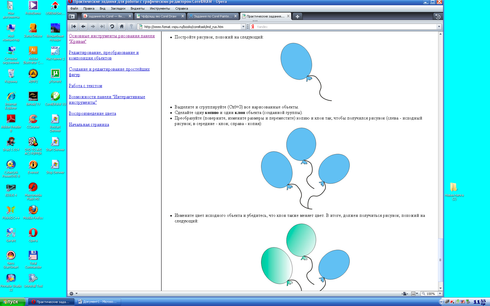Toggle Opera side panel button on tab bar

(72, 17)
